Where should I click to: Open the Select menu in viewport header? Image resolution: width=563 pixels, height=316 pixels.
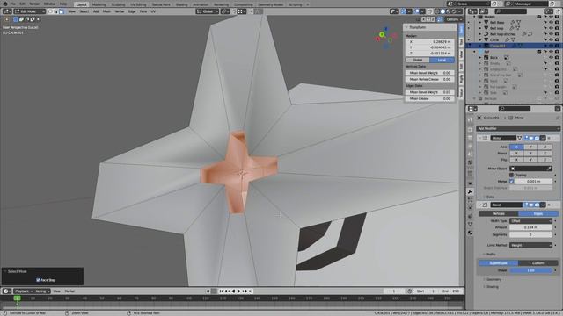(84, 11)
